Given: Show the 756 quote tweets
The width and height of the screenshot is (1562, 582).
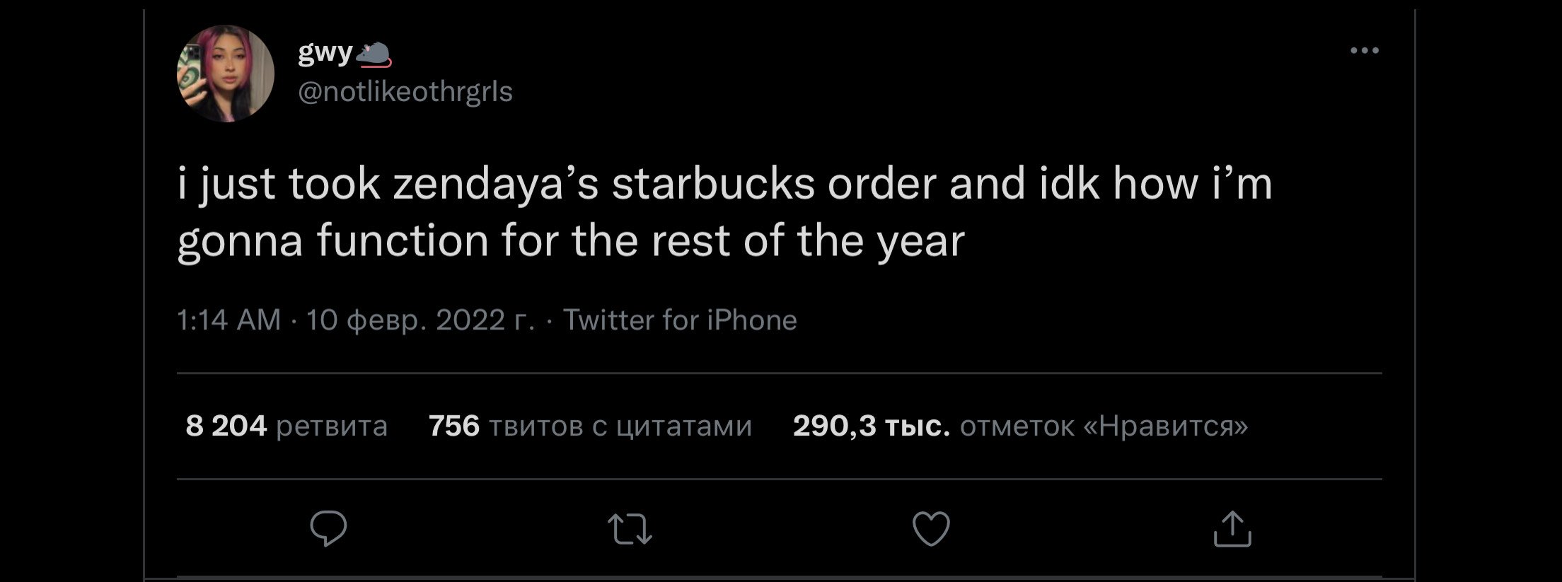Looking at the screenshot, I should pyautogui.click(x=454, y=426).
